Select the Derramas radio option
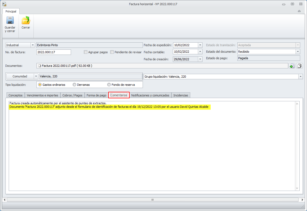 tap(74, 85)
